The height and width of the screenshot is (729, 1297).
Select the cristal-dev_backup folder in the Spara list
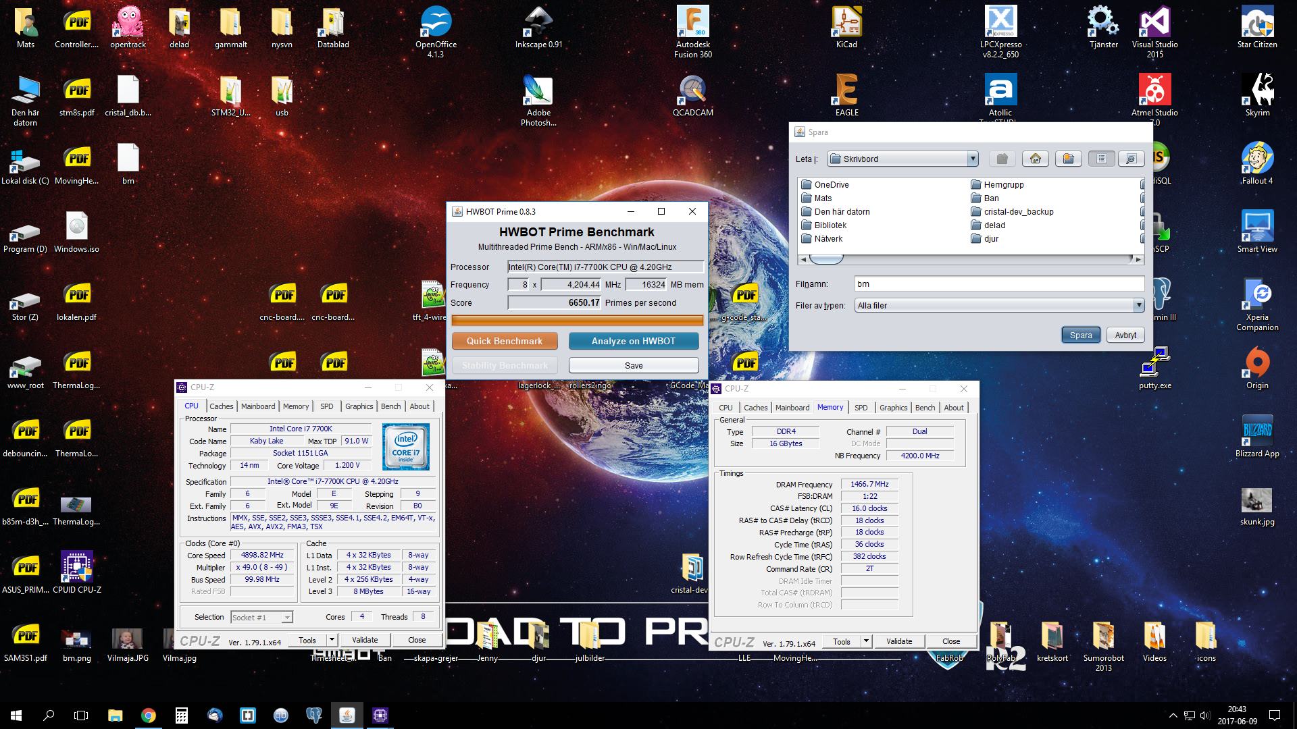[1011, 211]
